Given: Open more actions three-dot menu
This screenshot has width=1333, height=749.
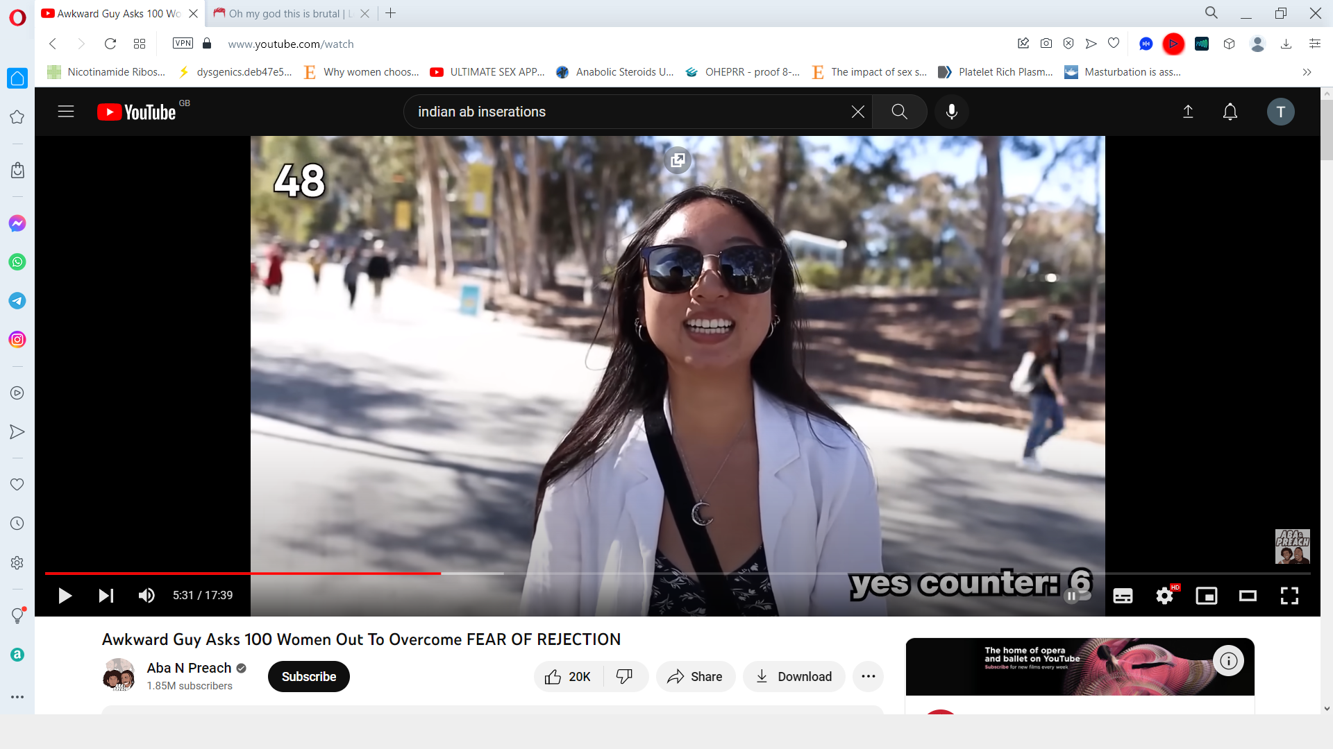Looking at the screenshot, I should tap(868, 677).
